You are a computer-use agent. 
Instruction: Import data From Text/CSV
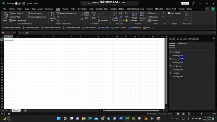pos(17,13)
